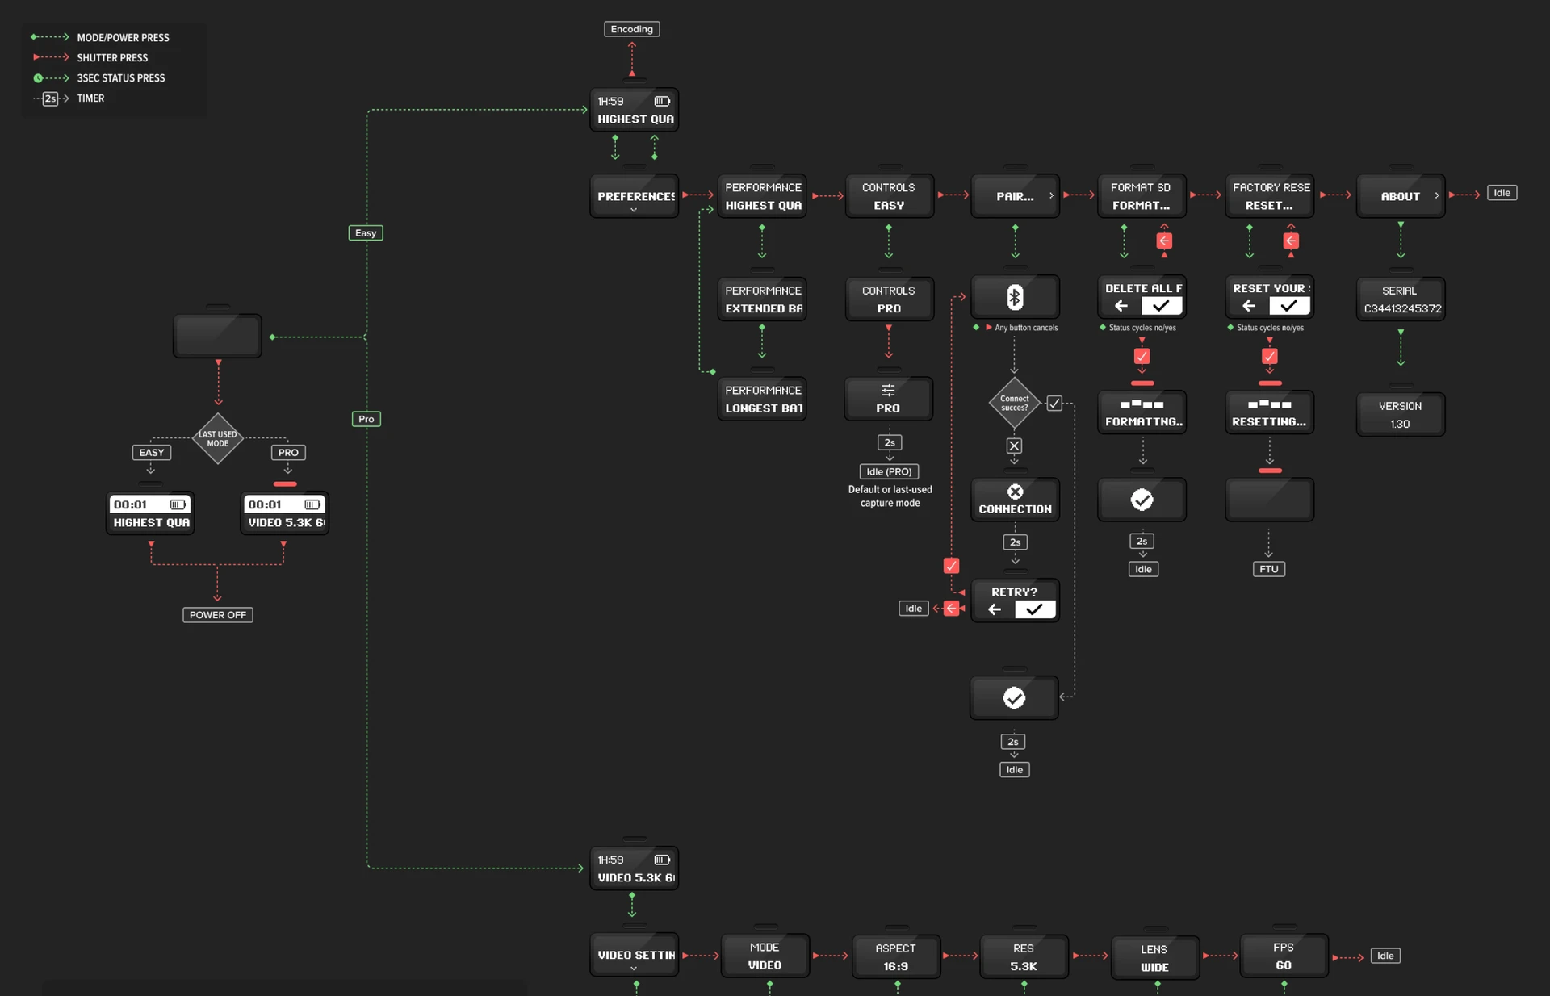
Task: Click the LAST USED MODE decision diamond
Action: (x=217, y=439)
